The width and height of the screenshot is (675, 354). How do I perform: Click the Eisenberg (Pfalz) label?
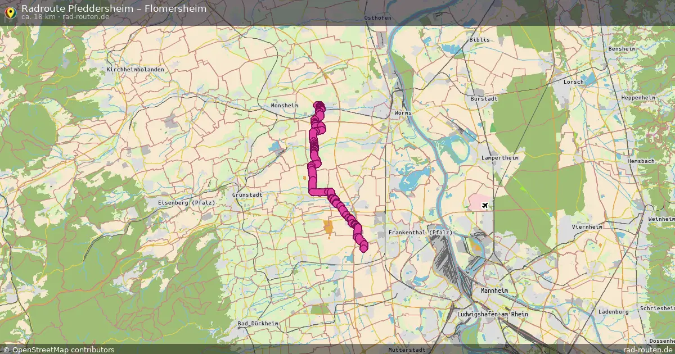click(x=188, y=202)
